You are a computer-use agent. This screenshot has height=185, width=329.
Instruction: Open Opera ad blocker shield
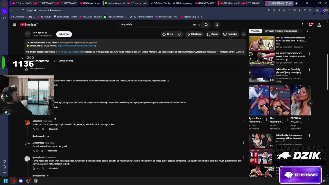point(284,10)
